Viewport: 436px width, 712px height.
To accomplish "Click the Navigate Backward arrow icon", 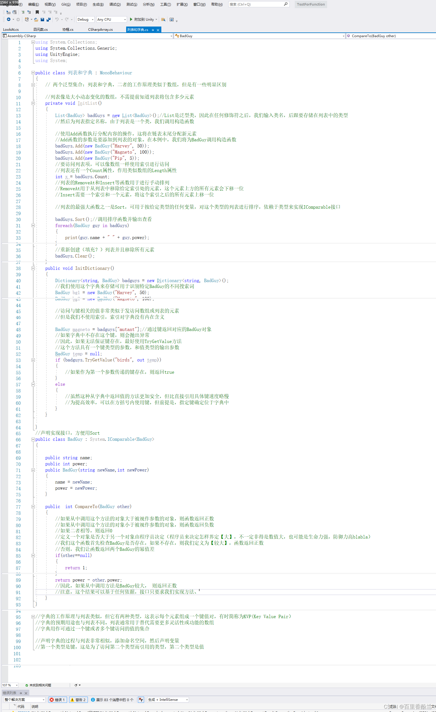I will point(9,19).
